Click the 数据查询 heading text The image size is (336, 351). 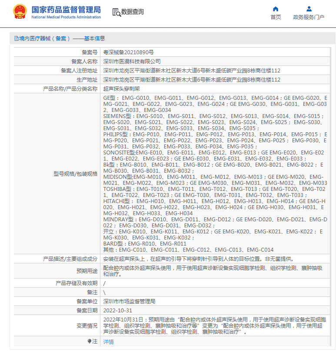(x=132, y=12)
